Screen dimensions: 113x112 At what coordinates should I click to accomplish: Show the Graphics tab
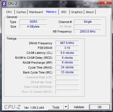coord(77,12)
